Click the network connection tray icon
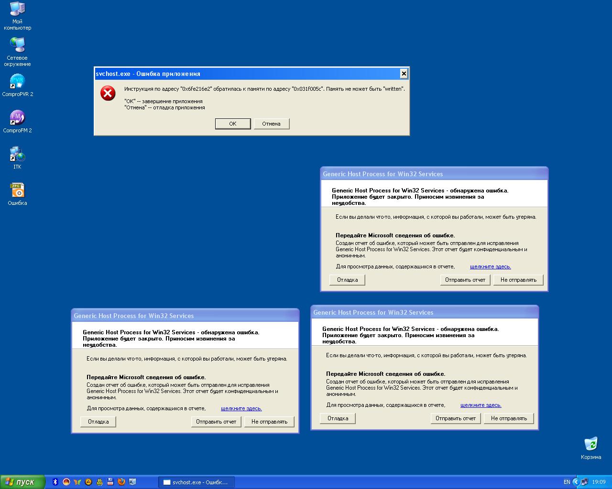Viewport: 612px width, 489px height. [584, 482]
